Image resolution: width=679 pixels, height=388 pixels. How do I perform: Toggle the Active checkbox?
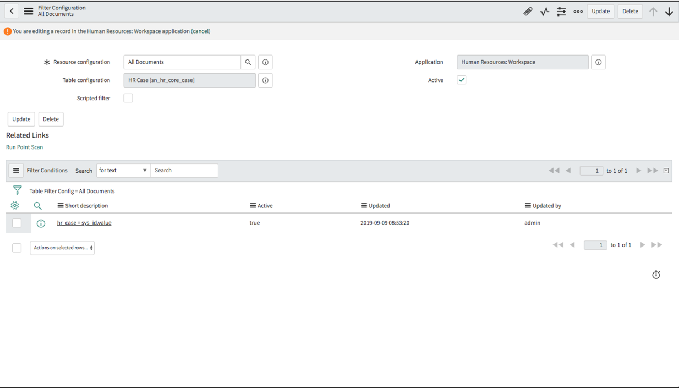click(461, 80)
